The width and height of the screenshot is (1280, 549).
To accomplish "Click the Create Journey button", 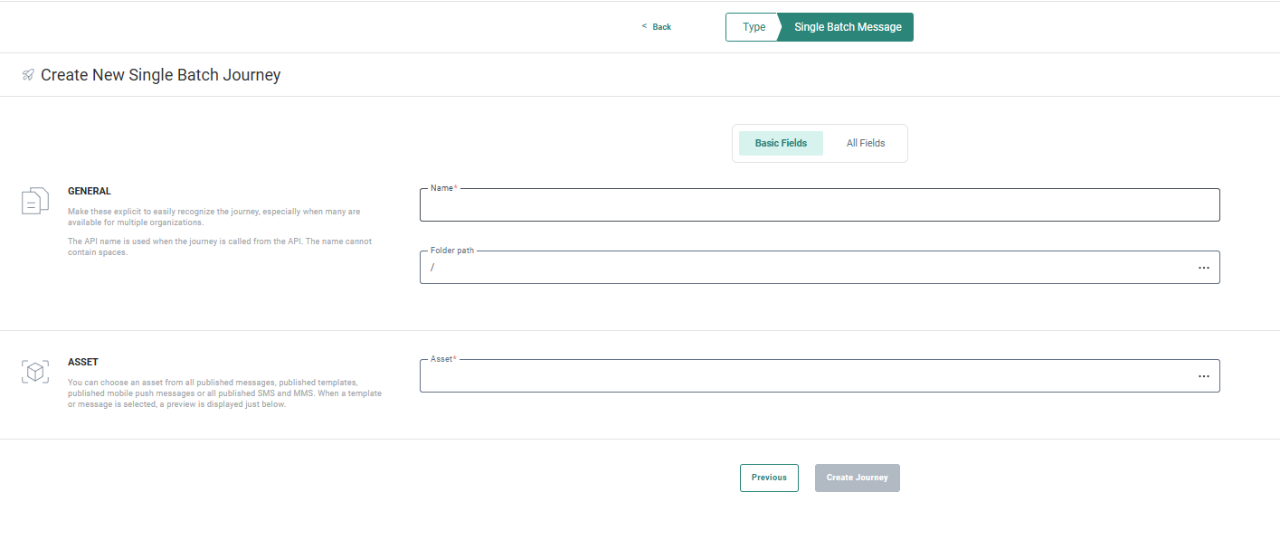I will (x=857, y=478).
